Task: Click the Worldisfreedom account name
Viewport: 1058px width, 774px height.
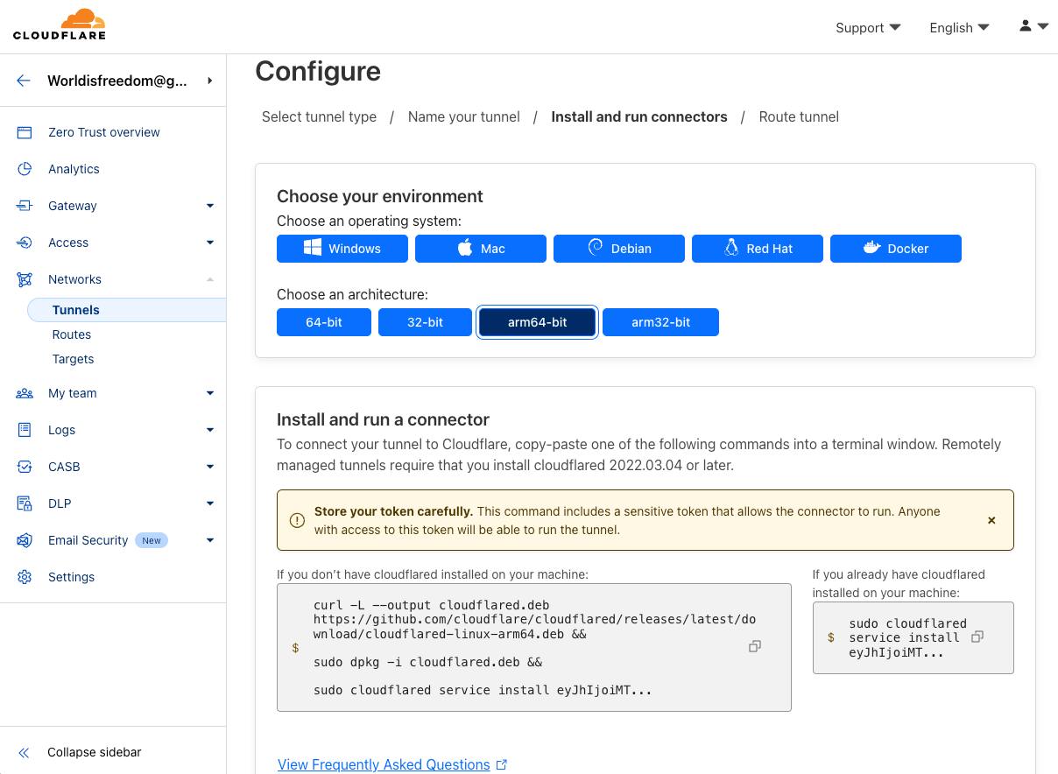Action: pyautogui.click(x=117, y=81)
